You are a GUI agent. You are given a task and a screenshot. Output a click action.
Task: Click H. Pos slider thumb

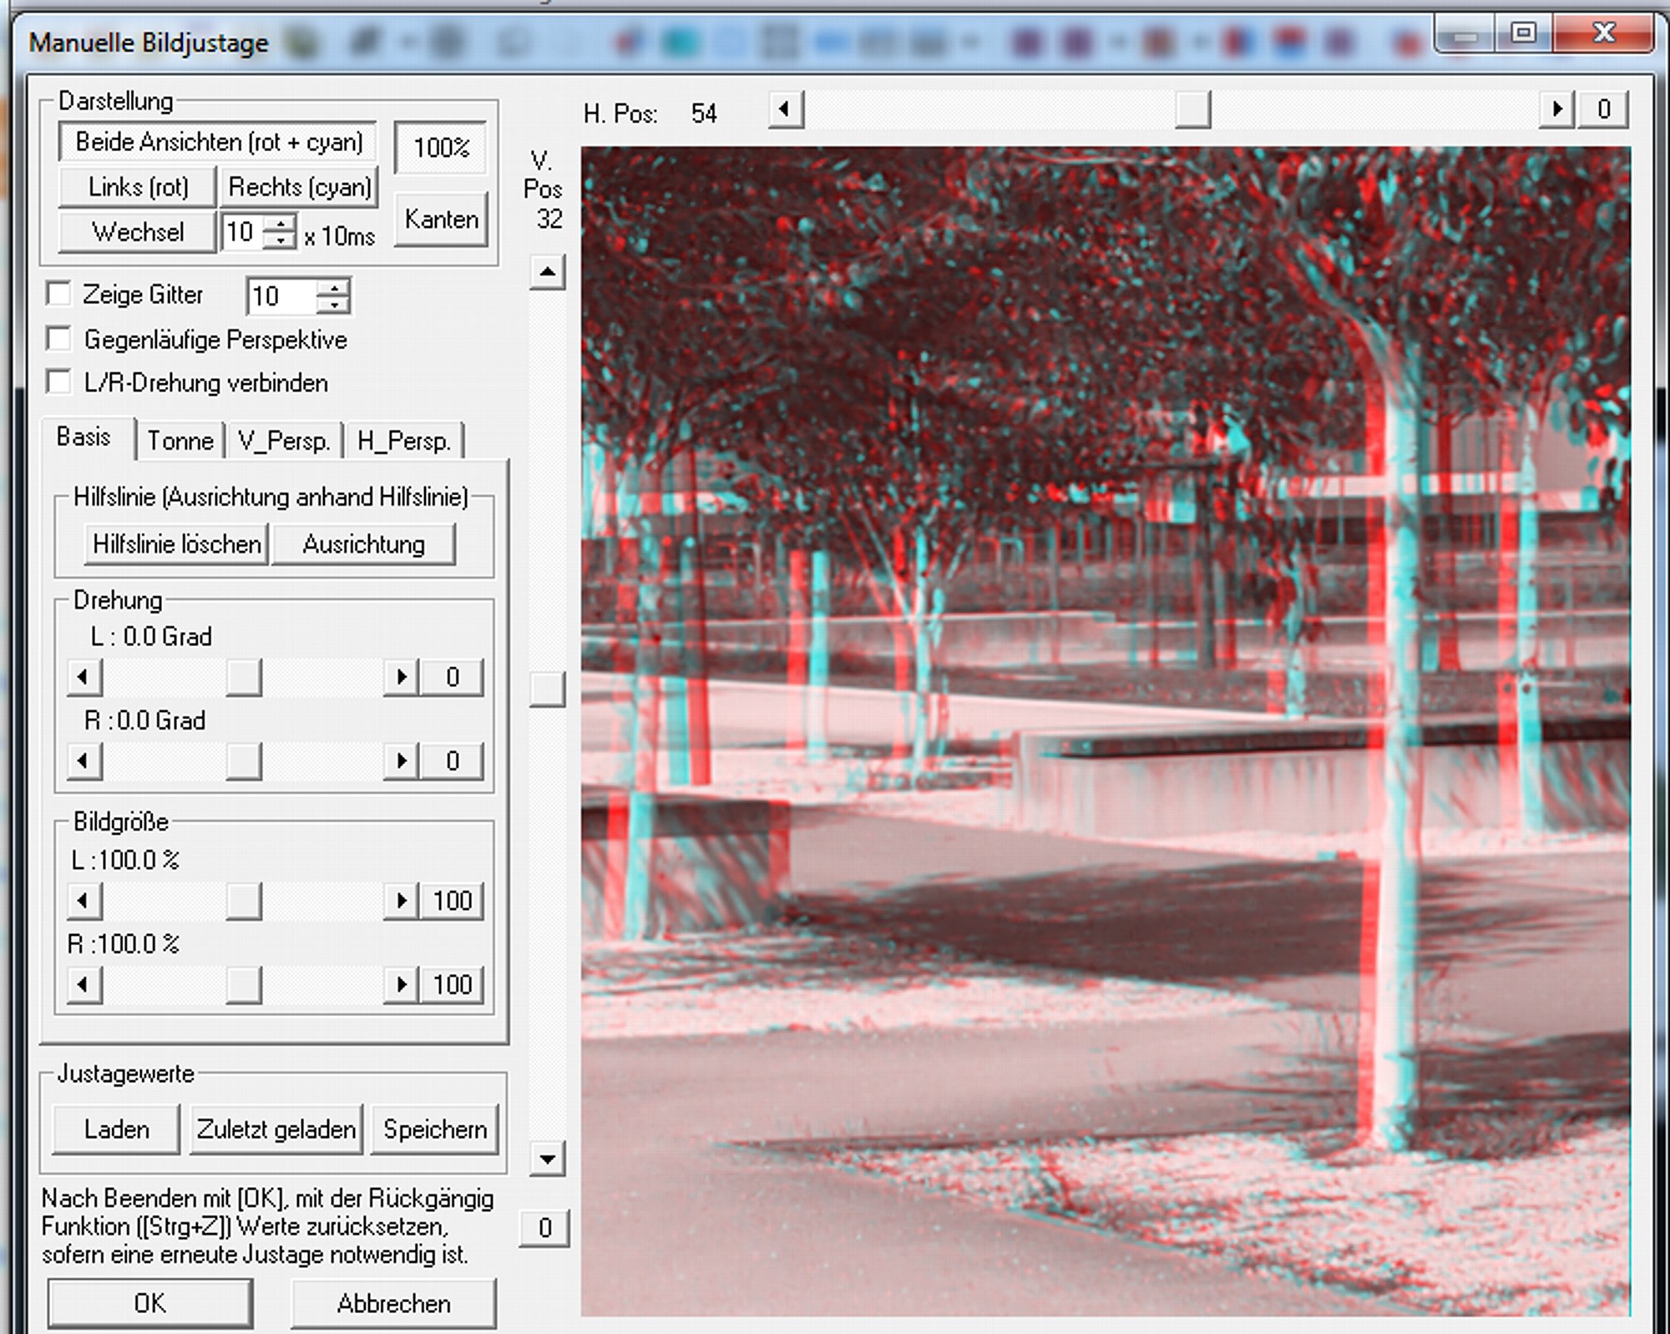pyautogui.click(x=1192, y=109)
